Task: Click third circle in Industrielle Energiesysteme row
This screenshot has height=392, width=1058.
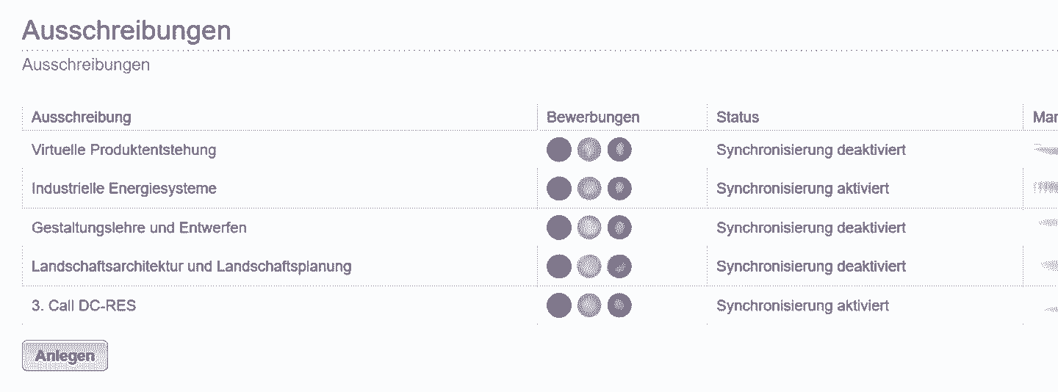Action: coord(619,189)
